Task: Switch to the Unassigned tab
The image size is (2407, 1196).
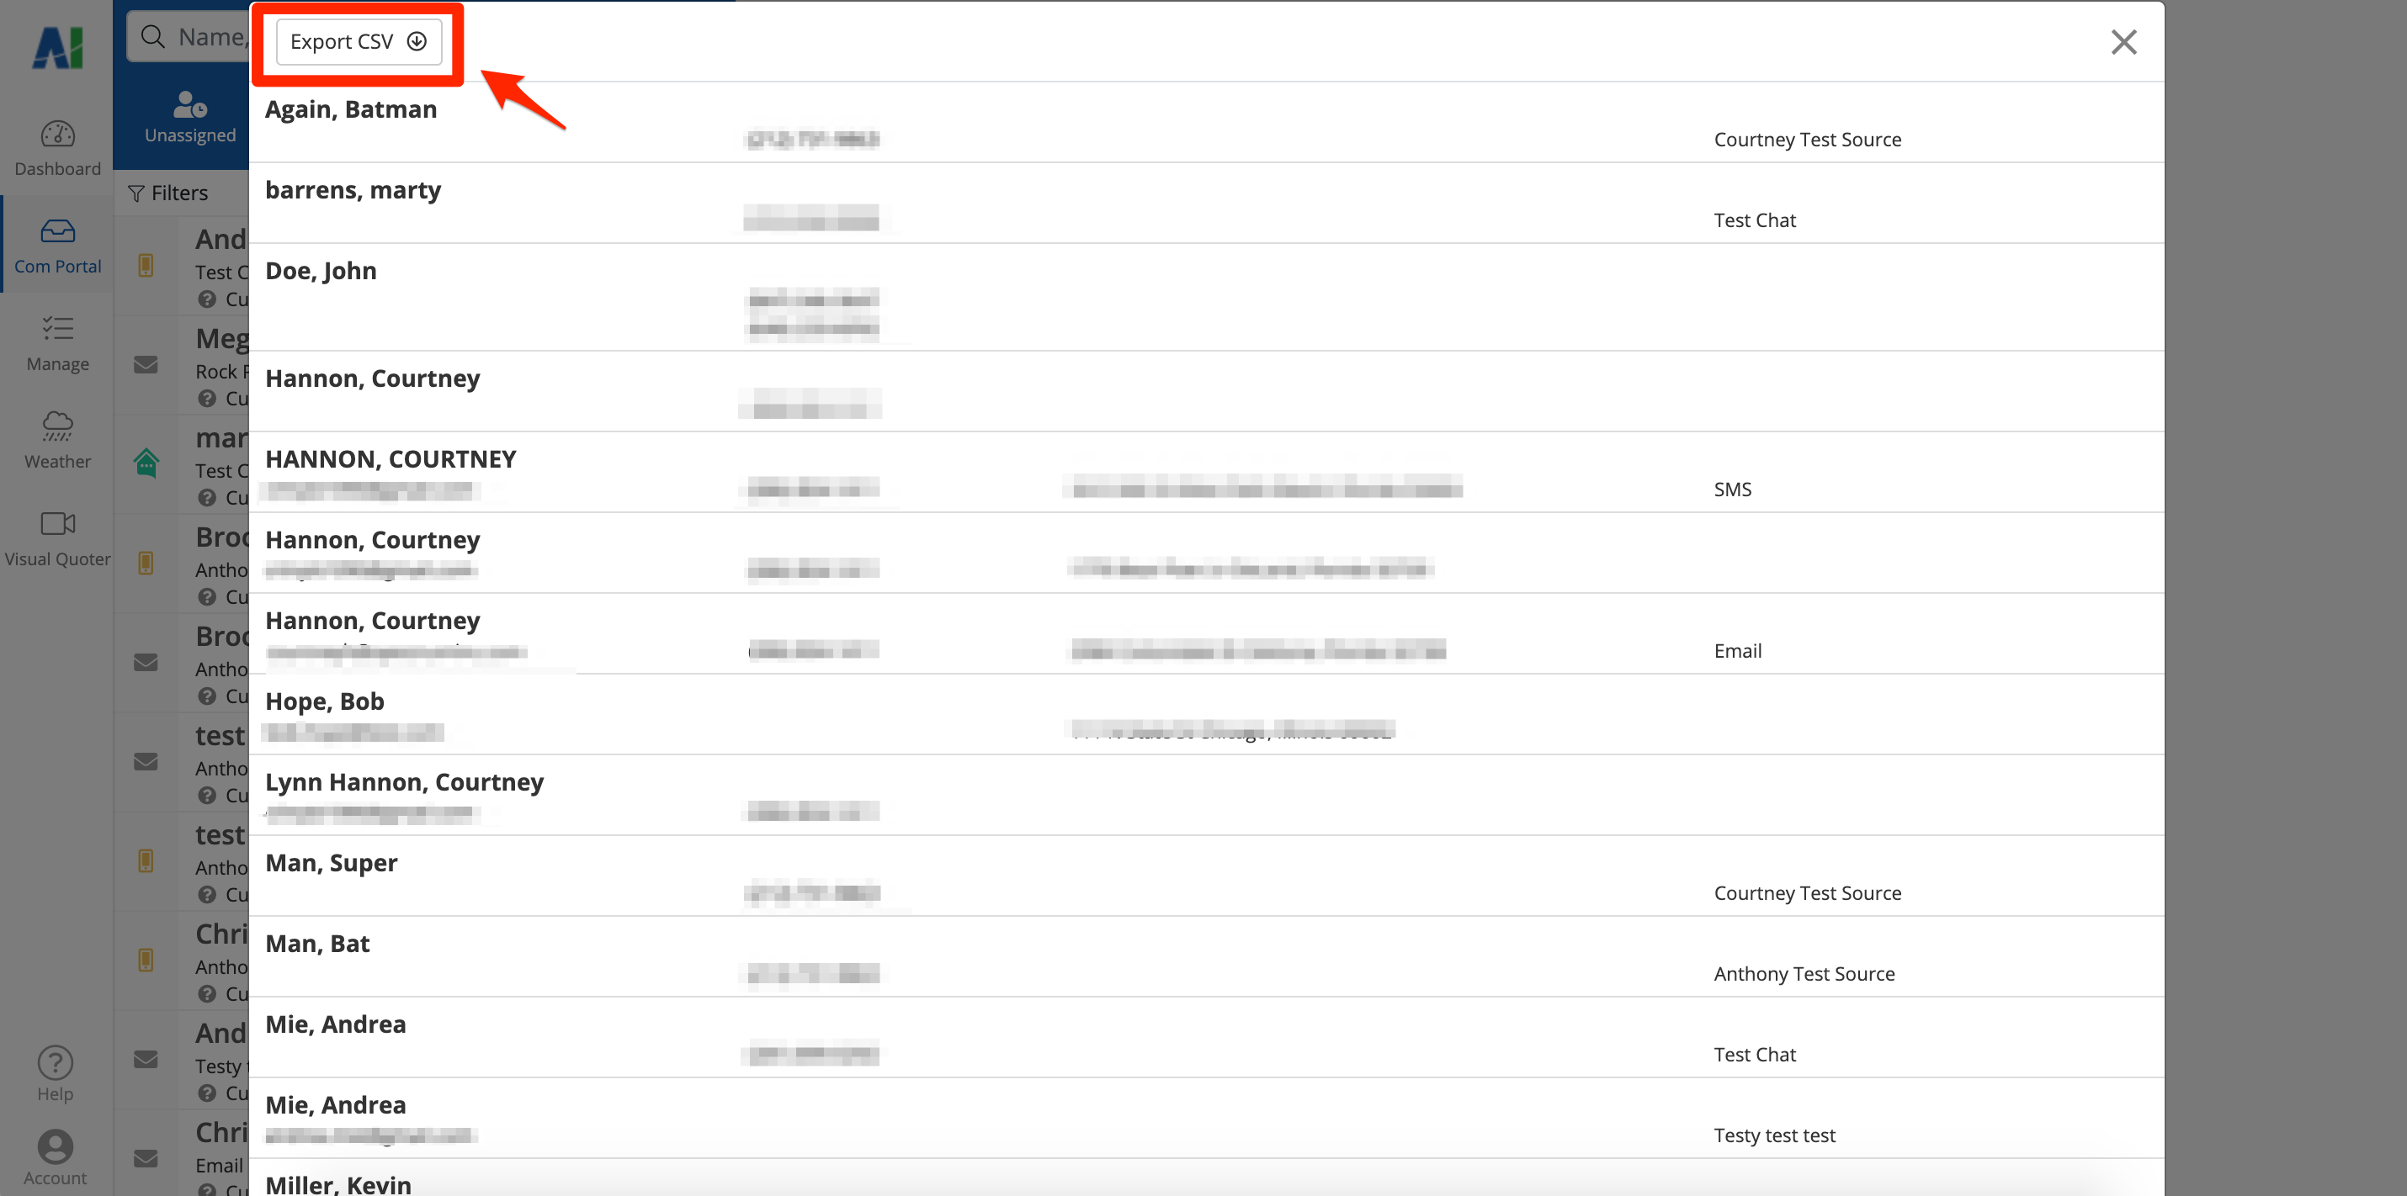Action: [x=189, y=117]
